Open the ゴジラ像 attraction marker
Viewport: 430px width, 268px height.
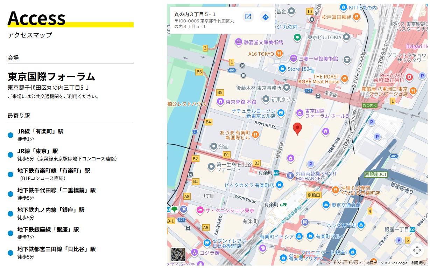click(195, 252)
